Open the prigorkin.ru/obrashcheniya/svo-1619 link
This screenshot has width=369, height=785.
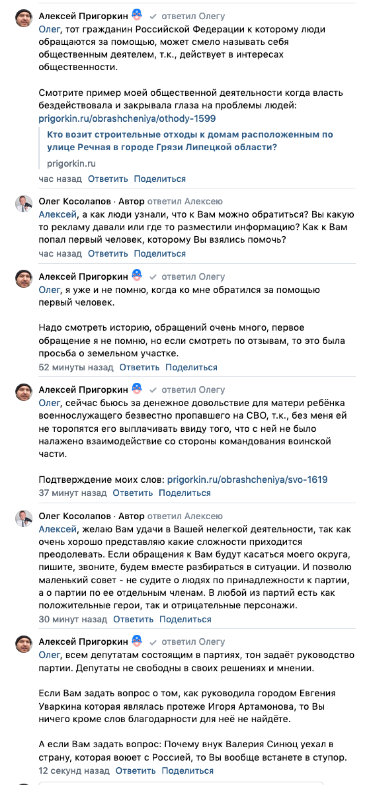(x=247, y=480)
